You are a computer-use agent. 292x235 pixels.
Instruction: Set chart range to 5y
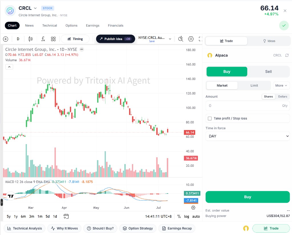pos(9,216)
